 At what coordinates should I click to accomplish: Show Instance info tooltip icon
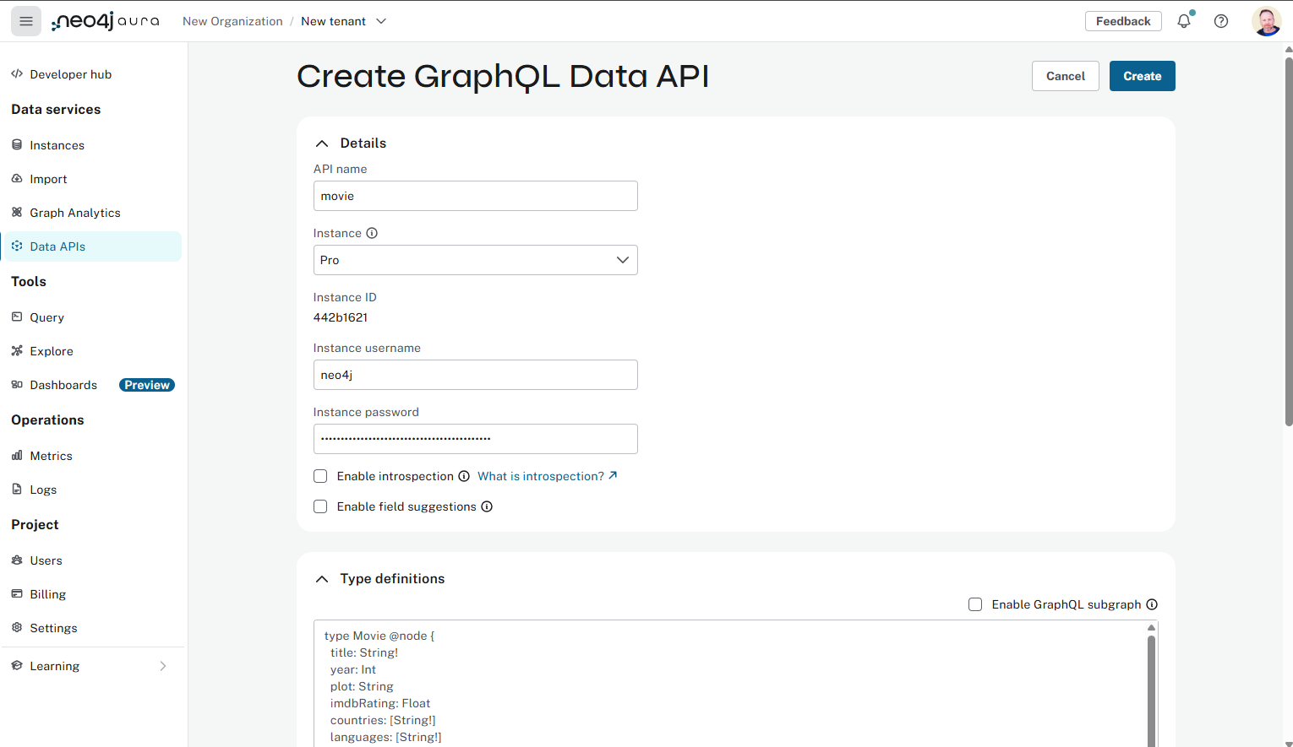click(372, 233)
